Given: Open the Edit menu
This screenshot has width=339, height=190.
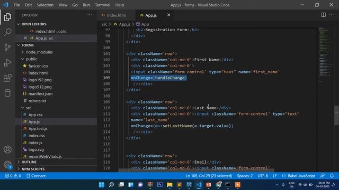Looking at the screenshot, I should pyautogui.click(x=28, y=5).
